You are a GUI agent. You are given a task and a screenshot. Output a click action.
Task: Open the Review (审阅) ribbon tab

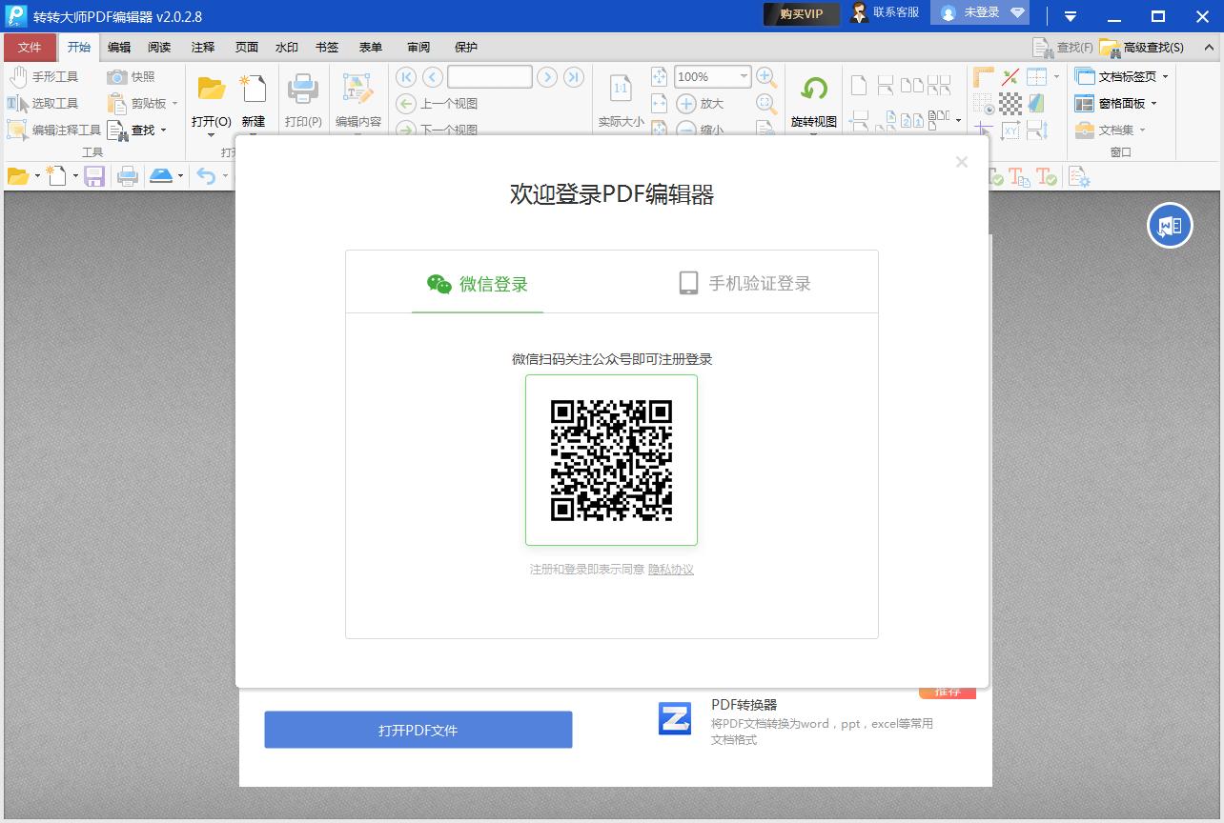pos(418,48)
